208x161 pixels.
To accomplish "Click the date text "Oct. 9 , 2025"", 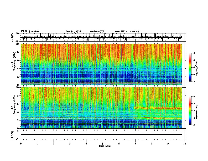I will 73,32.
